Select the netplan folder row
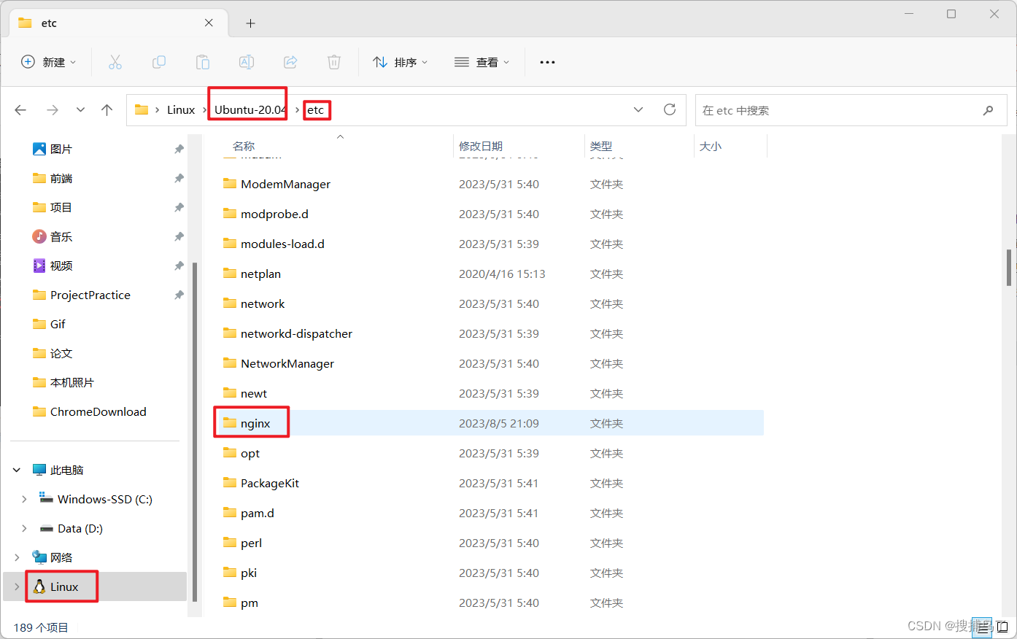 point(492,274)
